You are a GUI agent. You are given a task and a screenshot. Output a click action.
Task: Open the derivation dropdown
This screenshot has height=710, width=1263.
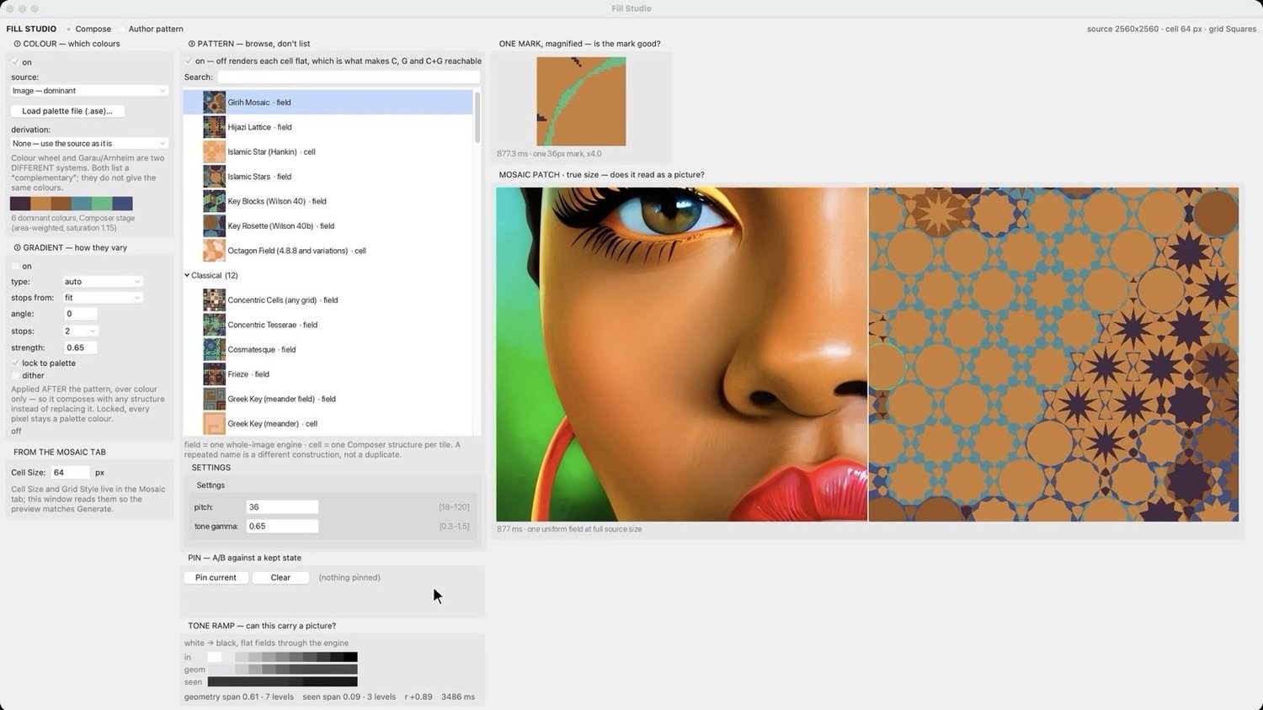tap(89, 144)
